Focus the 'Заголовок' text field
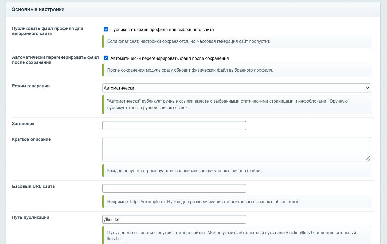 (x=174, y=126)
